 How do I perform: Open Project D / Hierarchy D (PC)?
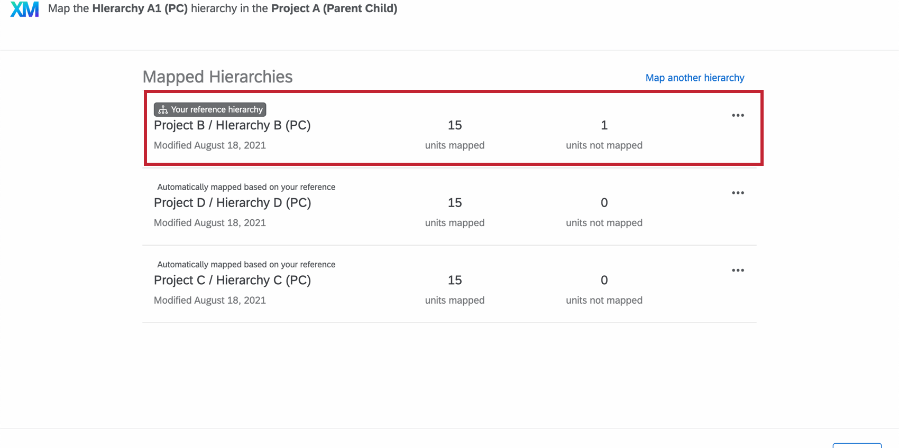[x=232, y=203]
